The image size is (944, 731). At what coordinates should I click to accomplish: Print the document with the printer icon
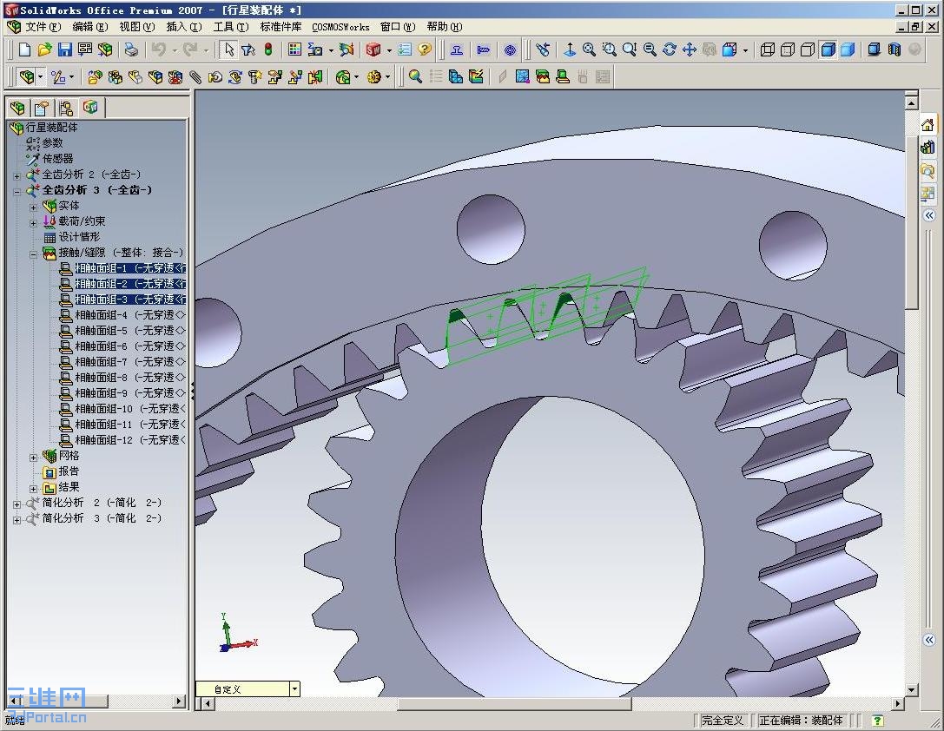coord(131,49)
